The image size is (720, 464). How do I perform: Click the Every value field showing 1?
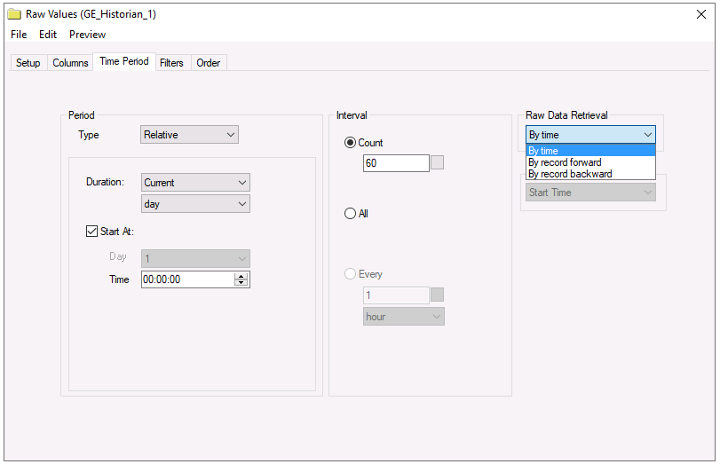(x=396, y=295)
